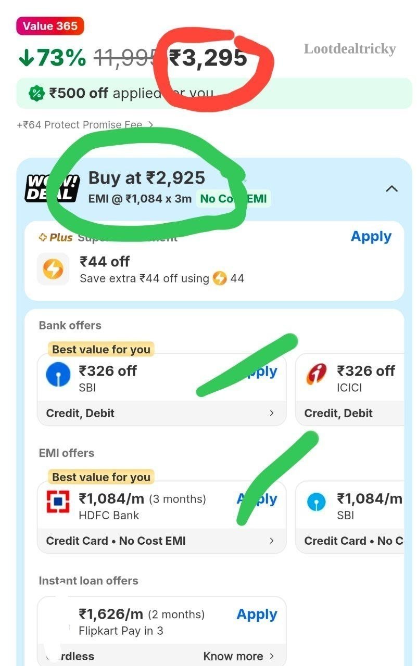This screenshot has width=417, height=666.
Task: Open Protect Promise Fee details arrow
Action: pyautogui.click(x=150, y=125)
